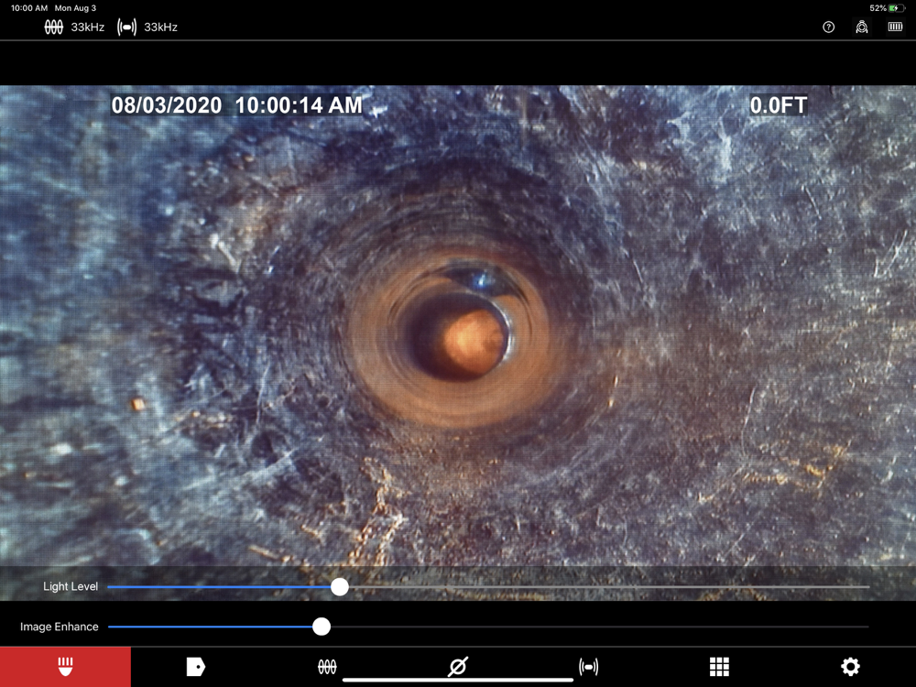Tap the iPad 52% battery indicator
This screenshot has width=916, height=687.
click(x=887, y=8)
